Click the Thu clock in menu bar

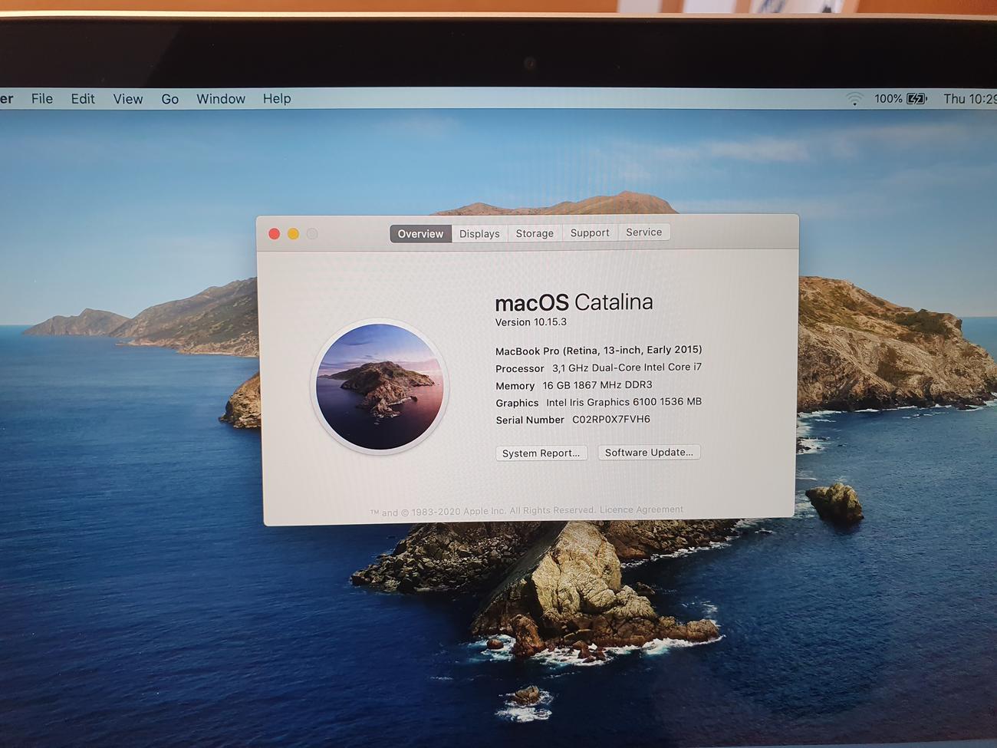point(969,98)
